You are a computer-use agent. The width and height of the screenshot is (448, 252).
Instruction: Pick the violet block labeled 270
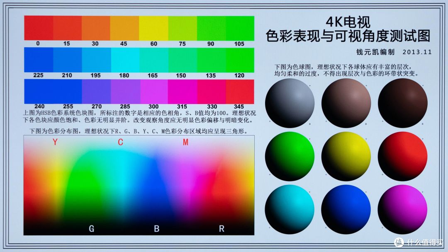coord(96,92)
